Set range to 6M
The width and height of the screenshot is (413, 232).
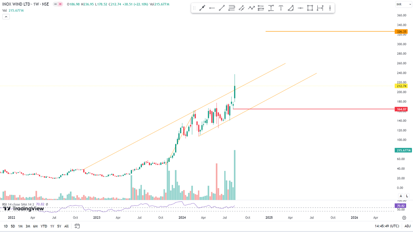tap(35, 226)
